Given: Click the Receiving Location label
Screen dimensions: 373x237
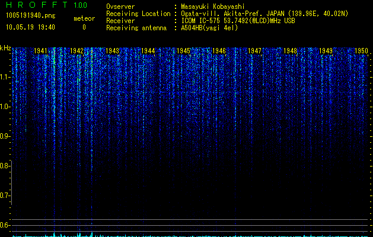Looking at the screenshot, I should (138, 14).
